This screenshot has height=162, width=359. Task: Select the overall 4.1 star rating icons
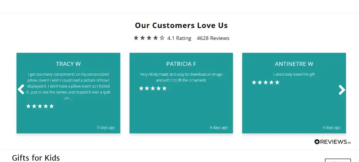[x=149, y=38]
